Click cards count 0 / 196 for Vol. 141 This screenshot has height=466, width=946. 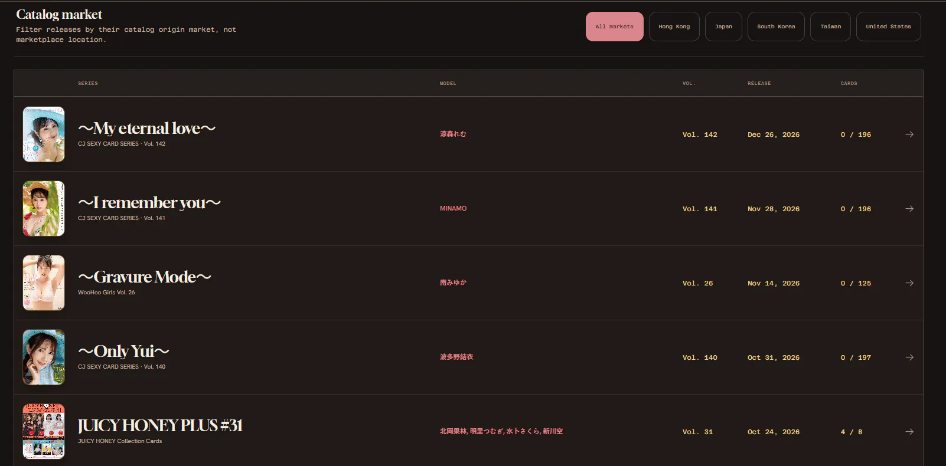[856, 209]
